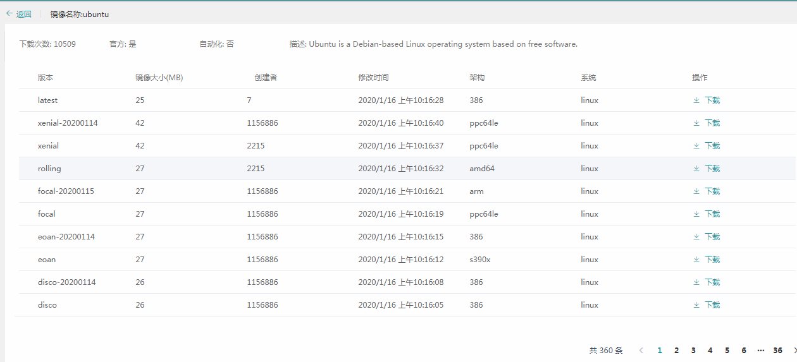797x362 pixels.
Task: Click the 操作 column header
Action: pos(700,77)
